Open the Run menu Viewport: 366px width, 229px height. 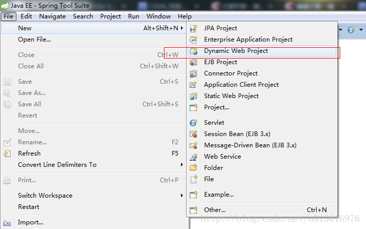[134, 16]
